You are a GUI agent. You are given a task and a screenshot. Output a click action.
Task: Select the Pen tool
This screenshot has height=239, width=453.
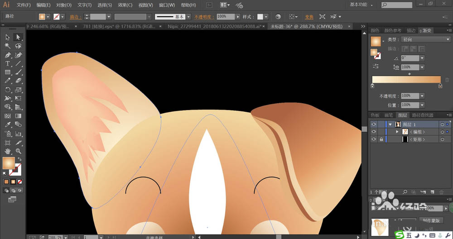[x=8, y=55]
